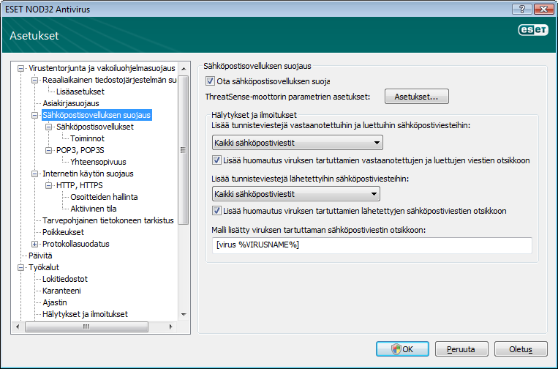This screenshot has height=369, width=558.
Task: Click the tree vertical scrollbar thumb
Action: [184, 150]
